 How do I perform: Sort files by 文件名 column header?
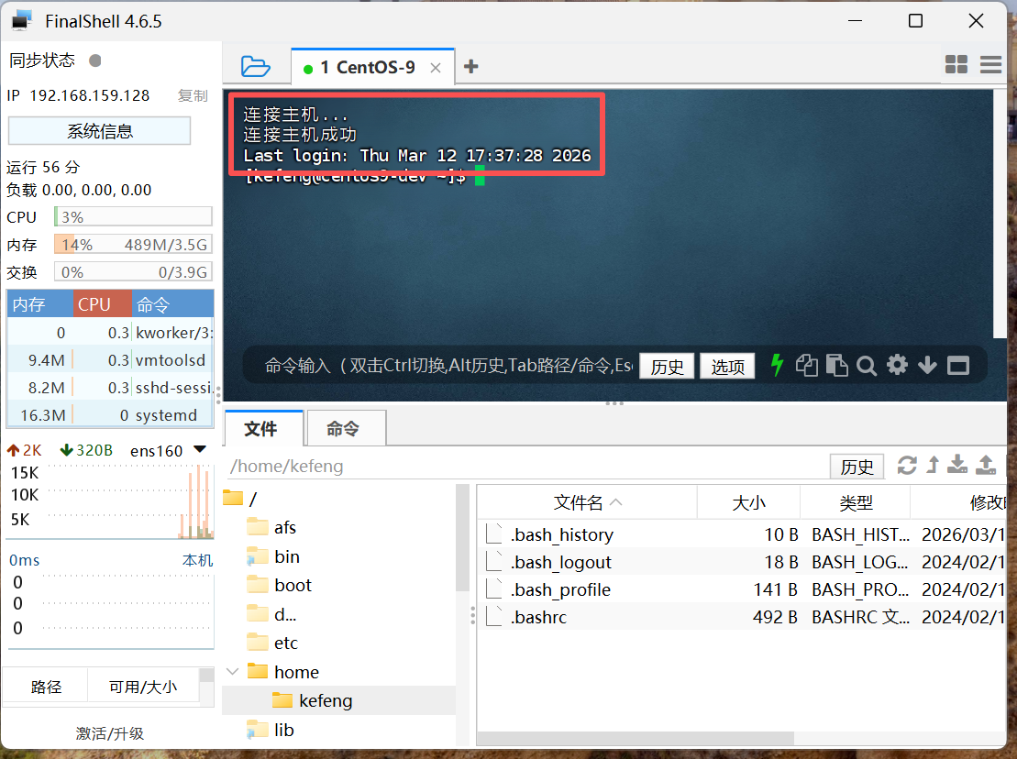click(587, 502)
